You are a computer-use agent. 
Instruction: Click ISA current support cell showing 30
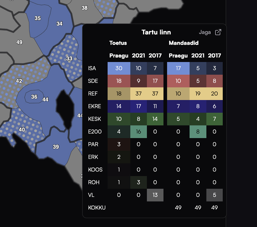click(x=119, y=68)
